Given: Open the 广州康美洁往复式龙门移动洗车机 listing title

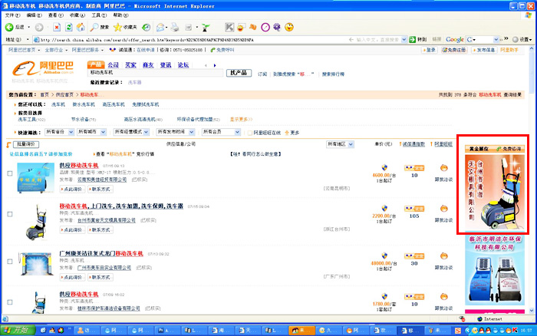Looking at the screenshot, I should pyautogui.click(x=101, y=253).
